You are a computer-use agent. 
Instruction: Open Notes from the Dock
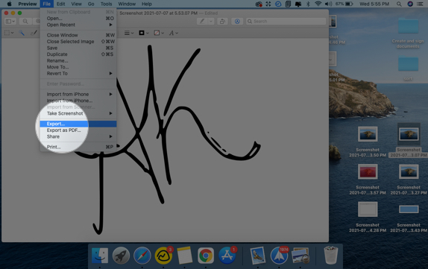point(184,256)
